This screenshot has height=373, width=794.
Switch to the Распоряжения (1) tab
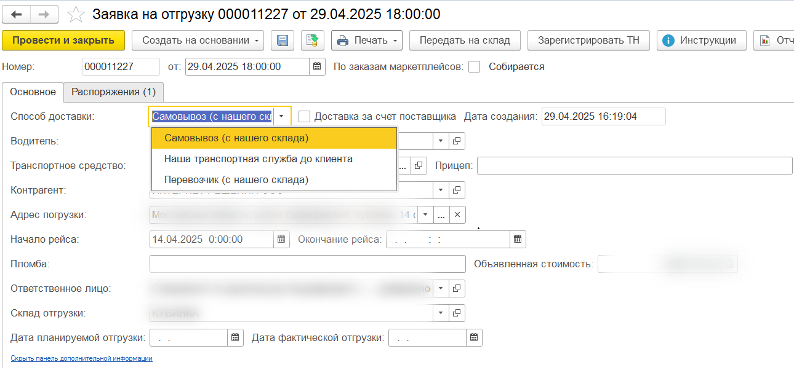pyautogui.click(x=113, y=92)
